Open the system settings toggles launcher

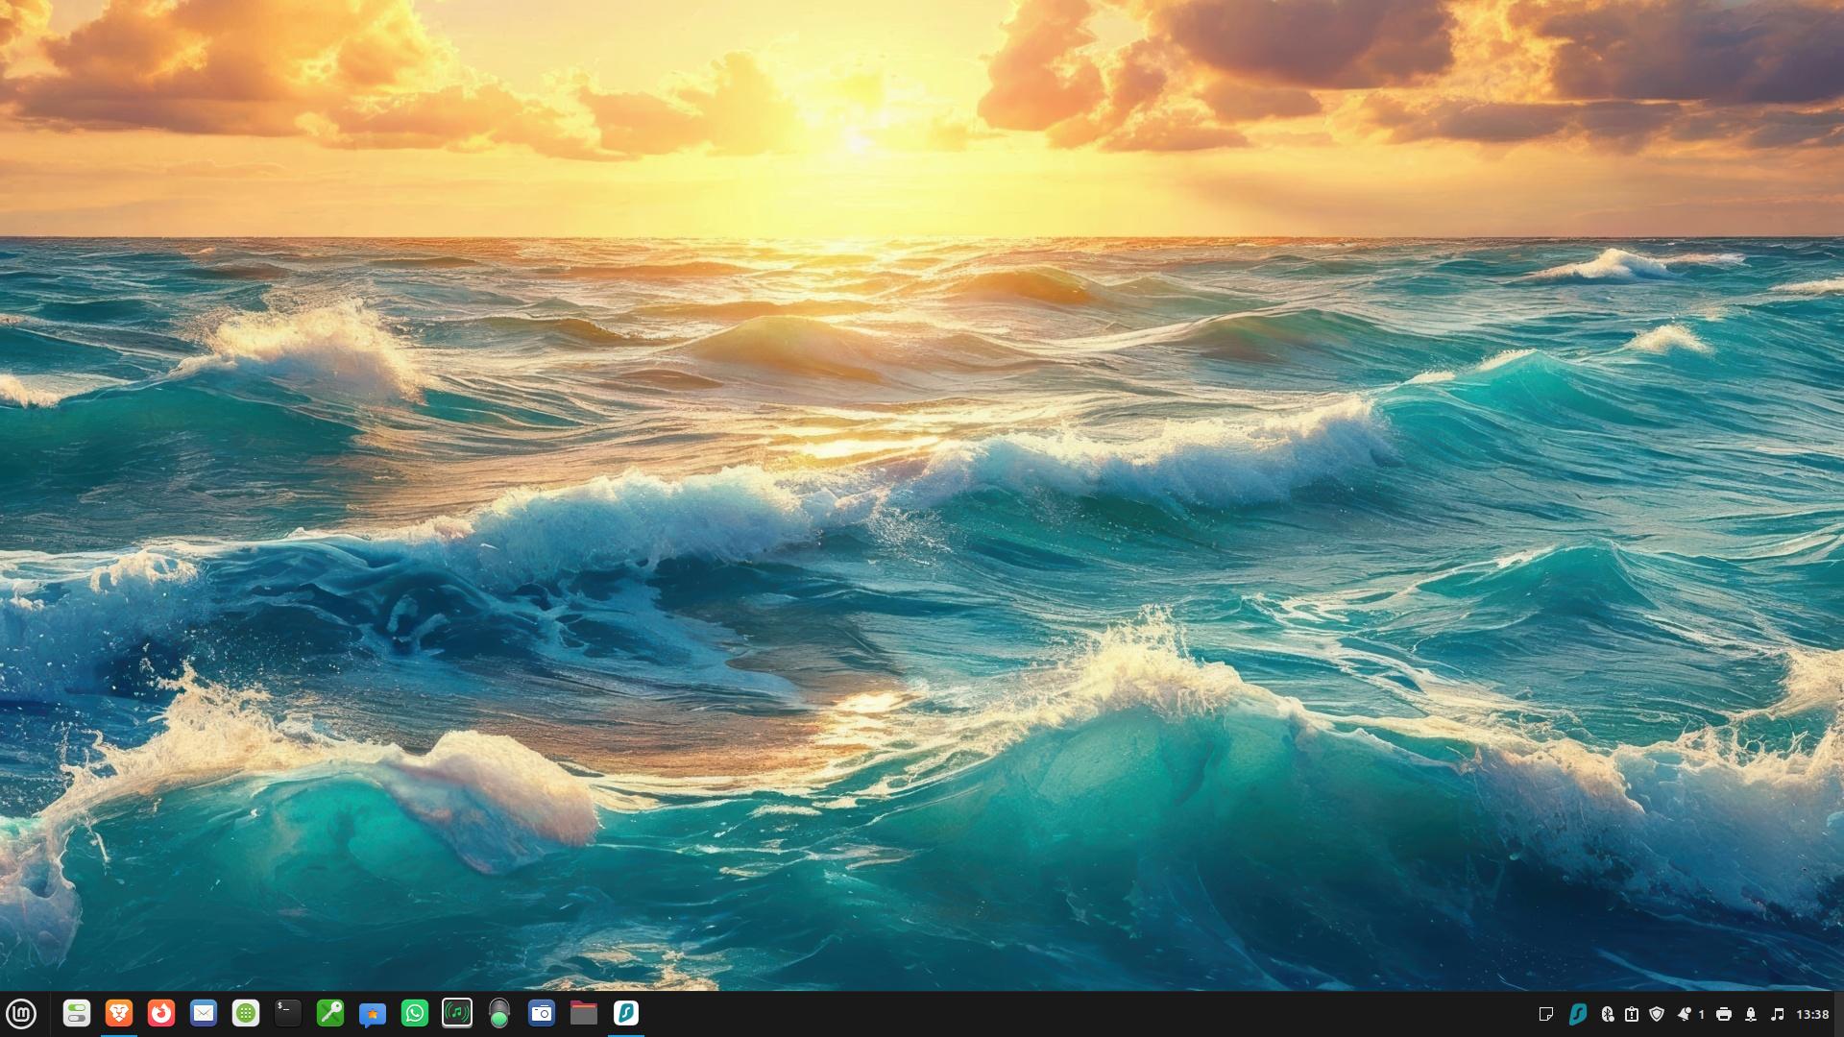[77, 1014]
